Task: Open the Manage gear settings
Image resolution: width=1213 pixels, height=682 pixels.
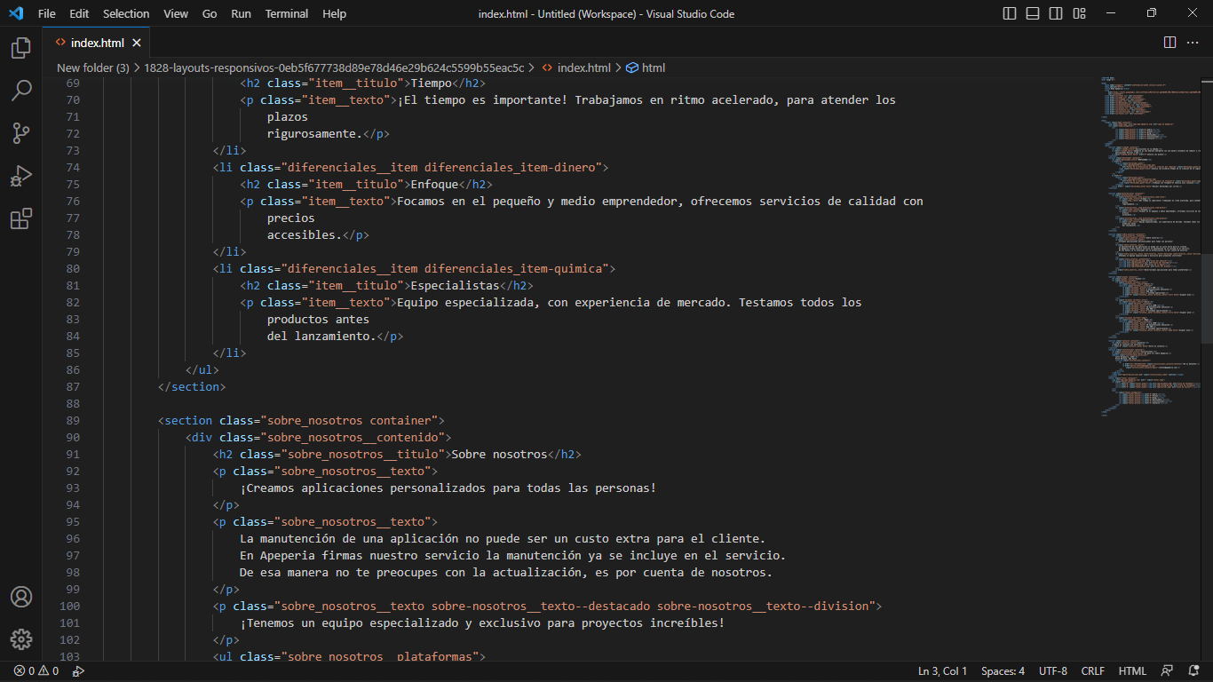Action: point(21,639)
